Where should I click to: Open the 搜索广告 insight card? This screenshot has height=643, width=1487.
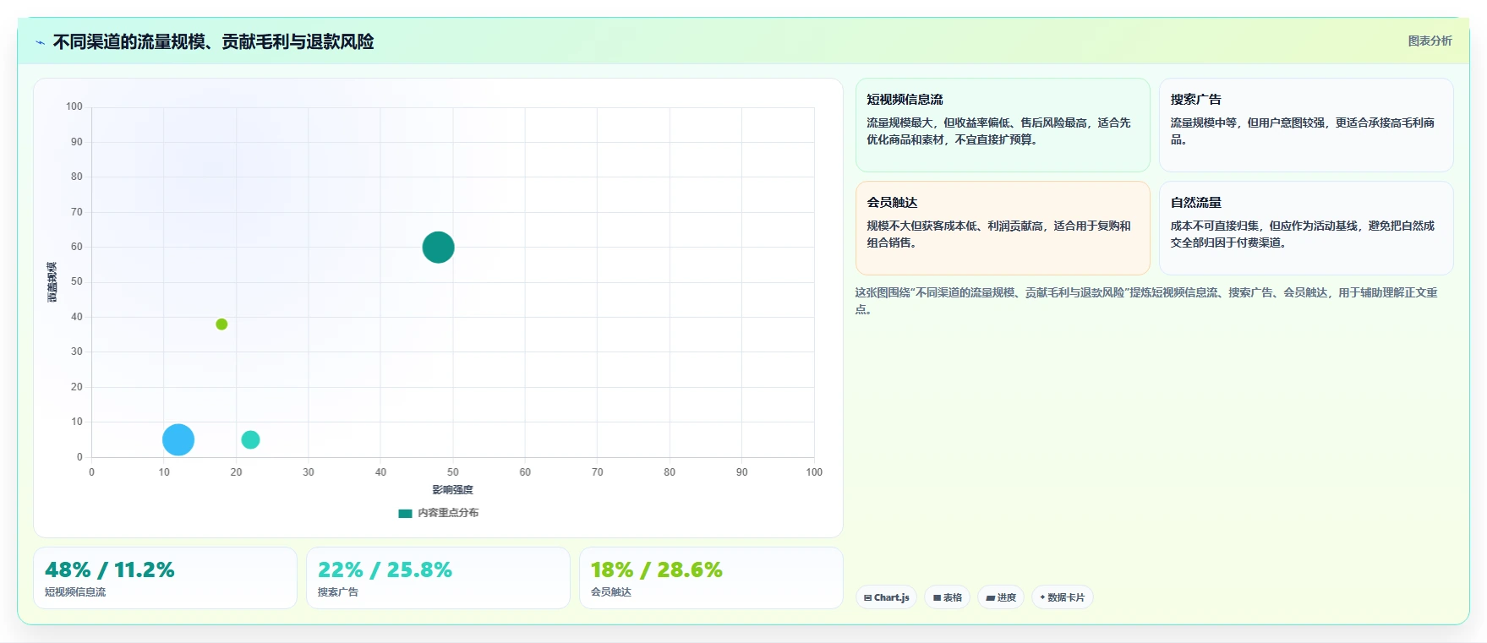[1306, 125]
